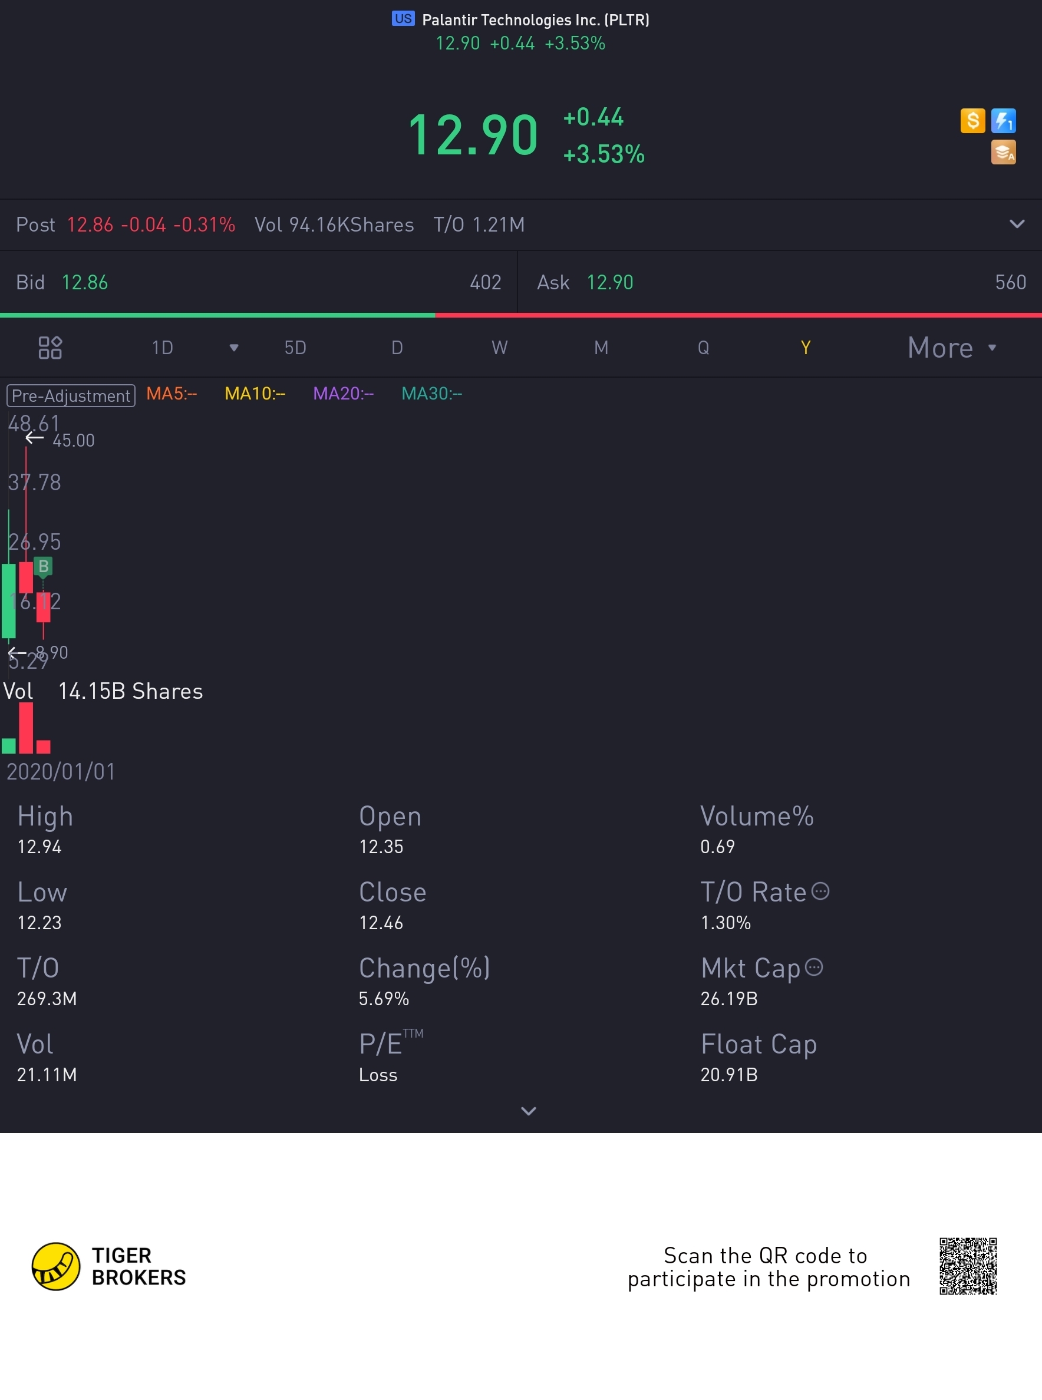Expand more stock statistics chevron

pos(529,1111)
